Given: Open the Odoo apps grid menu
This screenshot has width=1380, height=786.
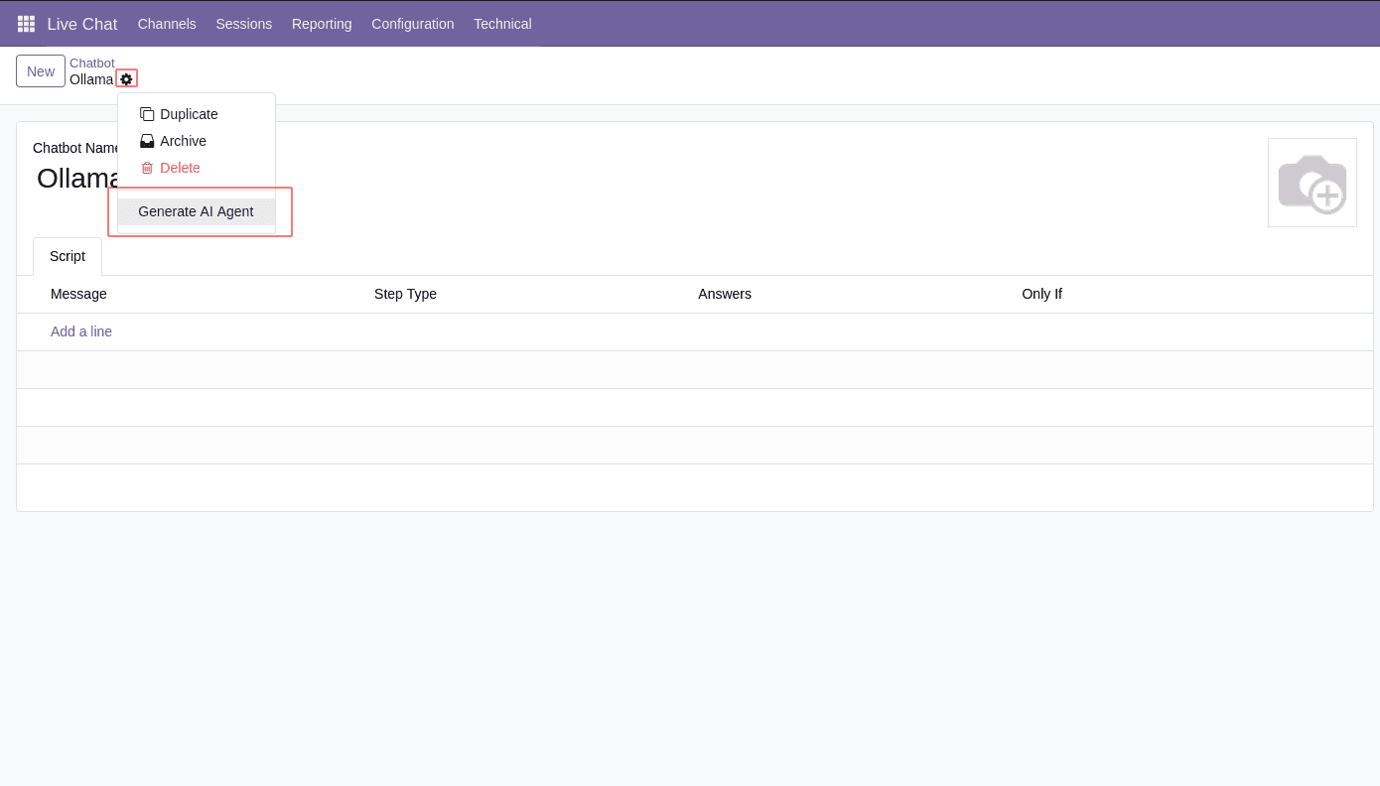Looking at the screenshot, I should coord(26,24).
